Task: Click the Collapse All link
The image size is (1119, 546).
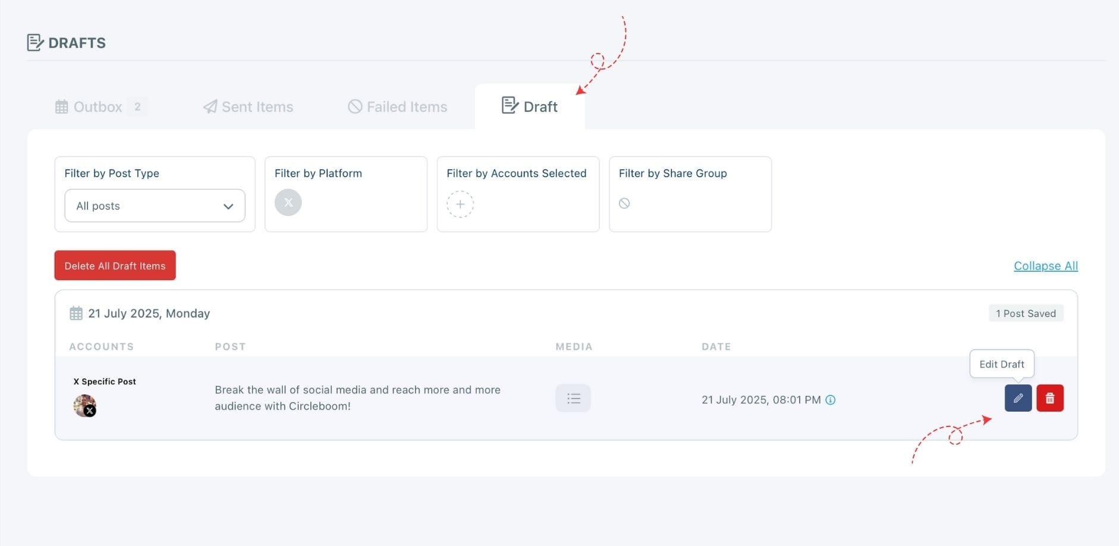Action: coord(1045,266)
